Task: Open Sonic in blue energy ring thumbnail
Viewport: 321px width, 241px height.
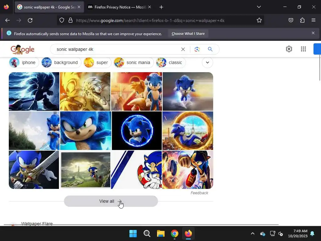Action: coord(137,131)
